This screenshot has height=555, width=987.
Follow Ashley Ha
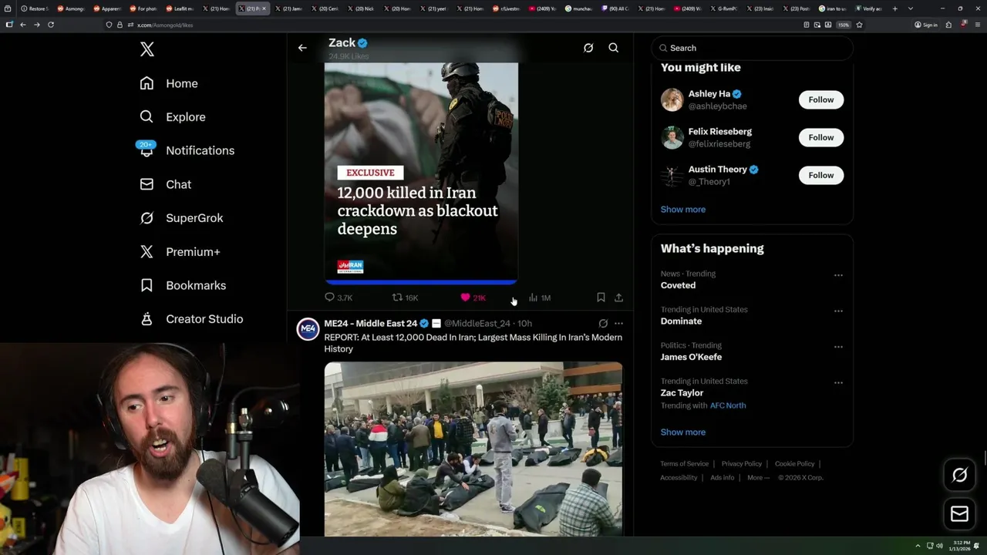pyautogui.click(x=821, y=99)
